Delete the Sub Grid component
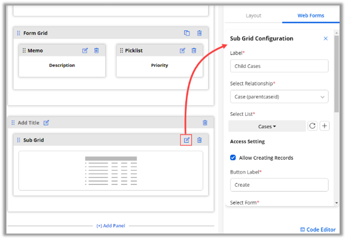The width and height of the screenshot is (346, 239). tap(200, 140)
